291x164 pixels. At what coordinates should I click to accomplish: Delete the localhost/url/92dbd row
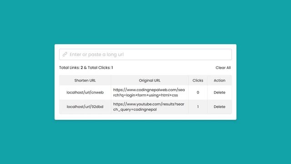(x=219, y=107)
